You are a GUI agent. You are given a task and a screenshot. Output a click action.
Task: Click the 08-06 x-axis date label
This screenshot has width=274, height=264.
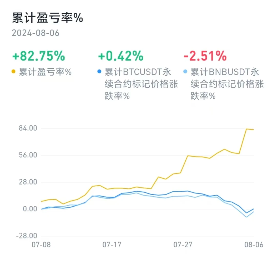pyautogui.click(x=254, y=245)
